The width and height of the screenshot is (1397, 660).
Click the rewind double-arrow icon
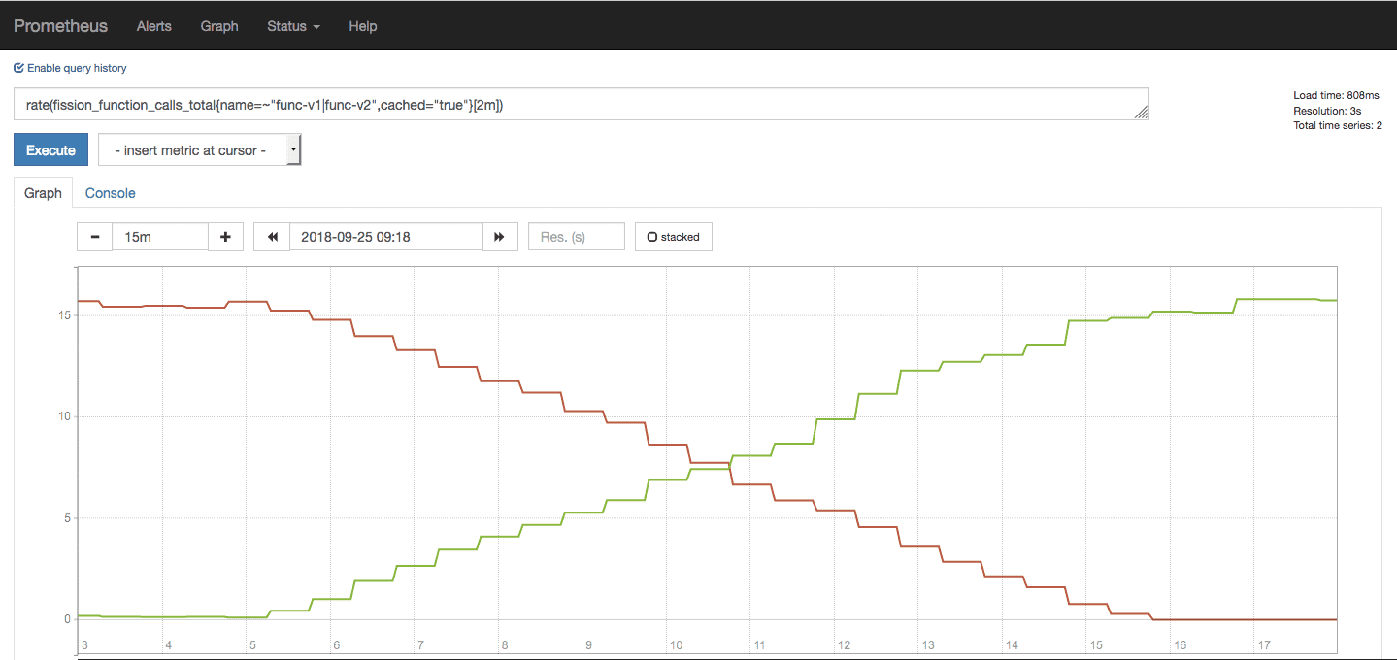272,237
